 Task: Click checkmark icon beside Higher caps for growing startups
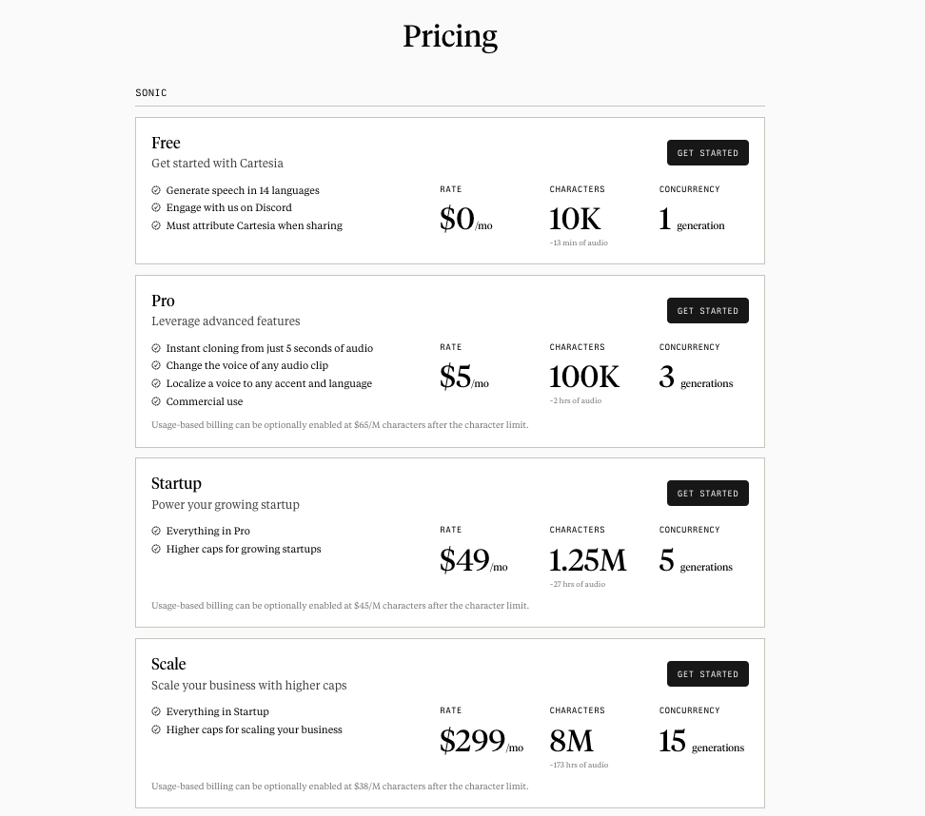(x=156, y=549)
